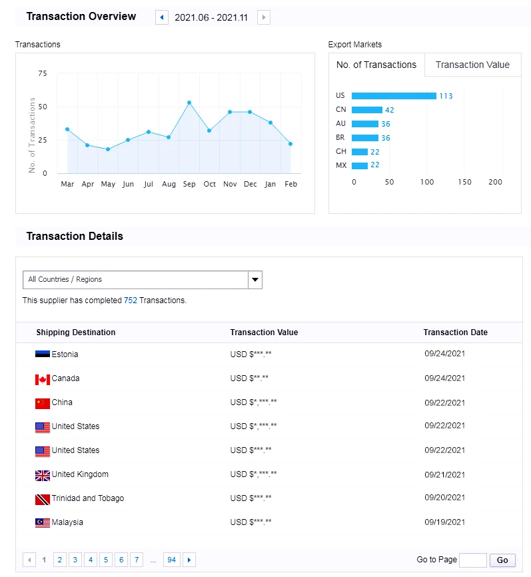Image resolution: width=531 pixels, height=577 pixels.
Task: Click the previous date range arrow
Action: [161, 17]
